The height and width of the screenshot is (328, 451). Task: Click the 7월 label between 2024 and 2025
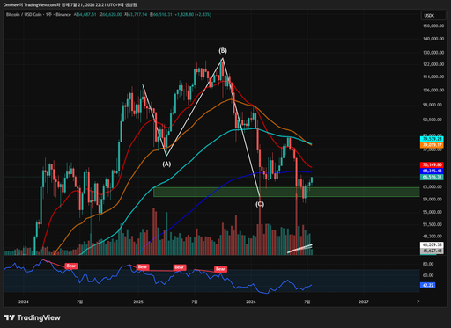79,302
